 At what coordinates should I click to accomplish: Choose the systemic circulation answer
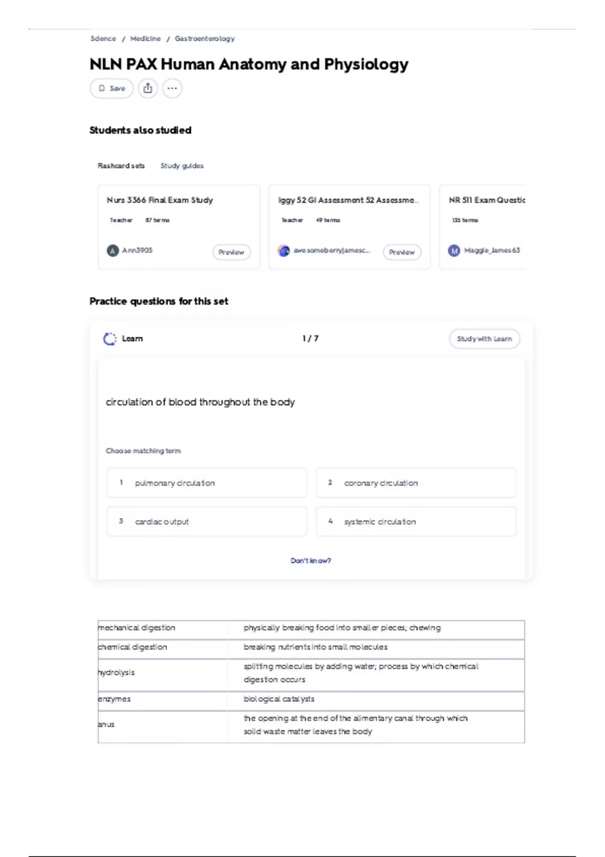[x=416, y=522]
